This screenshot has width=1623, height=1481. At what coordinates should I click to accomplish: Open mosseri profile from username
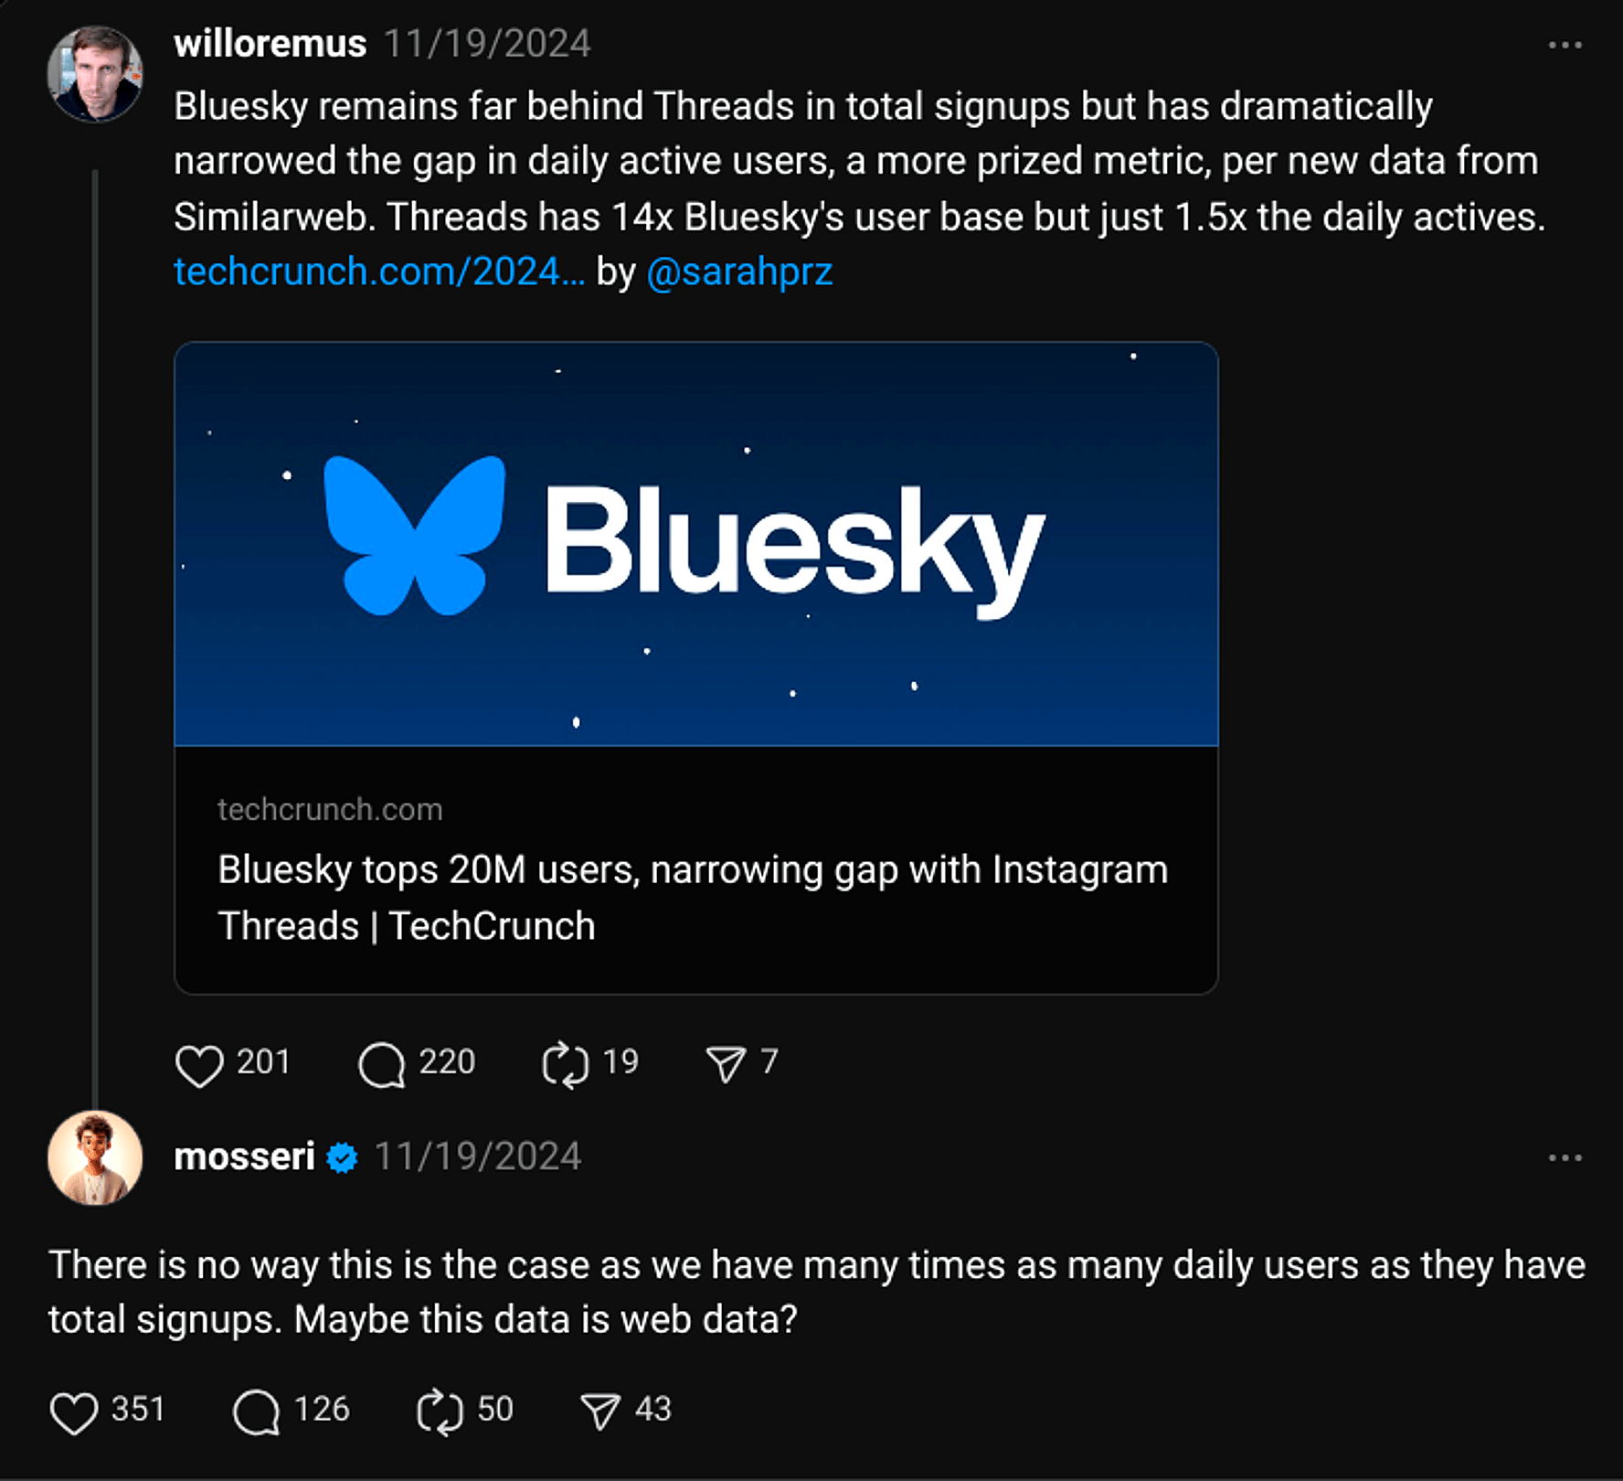[244, 1156]
